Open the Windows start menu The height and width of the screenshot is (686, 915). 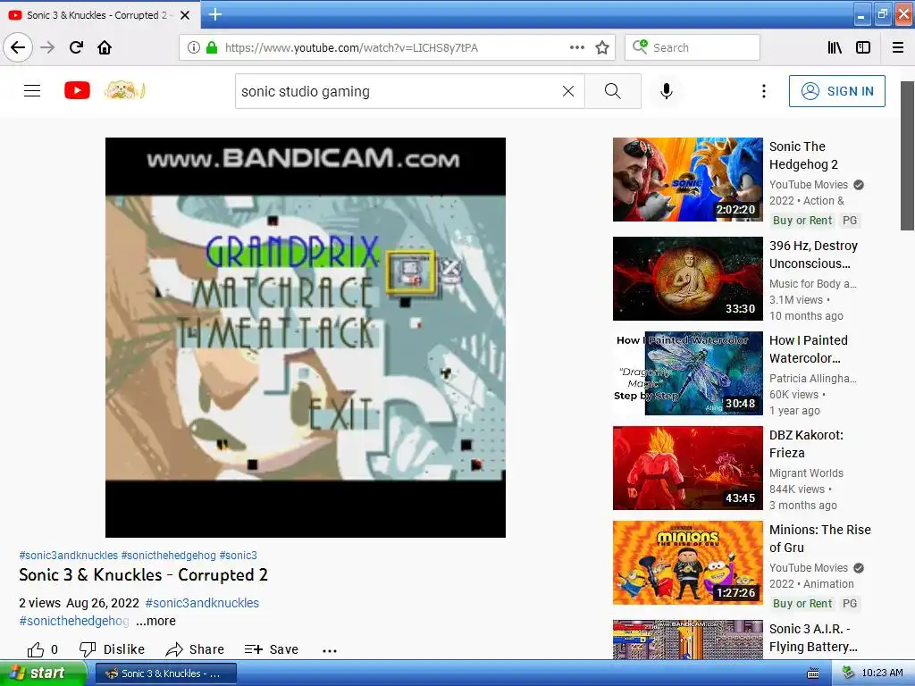point(43,673)
